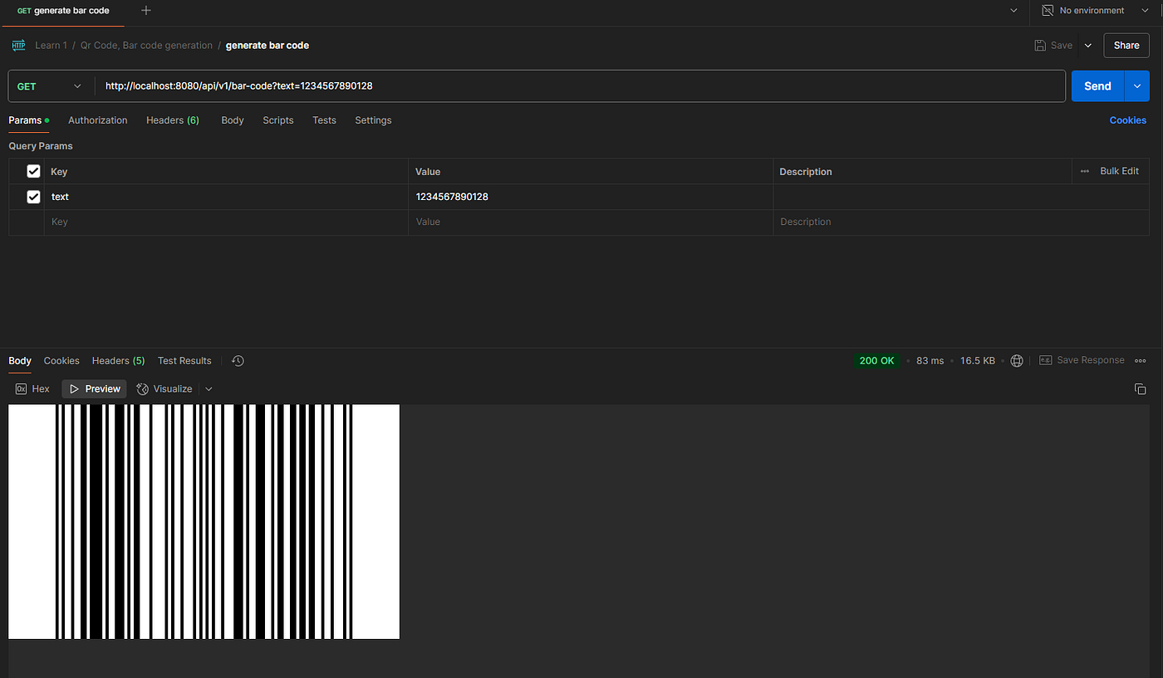Click the generated barcode image preview
Image resolution: width=1163 pixels, height=678 pixels.
204,522
